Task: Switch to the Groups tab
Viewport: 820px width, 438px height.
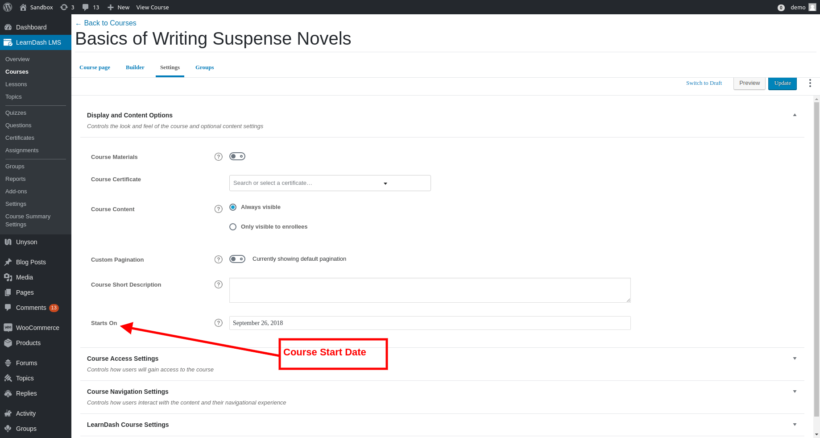Action: [204, 67]
